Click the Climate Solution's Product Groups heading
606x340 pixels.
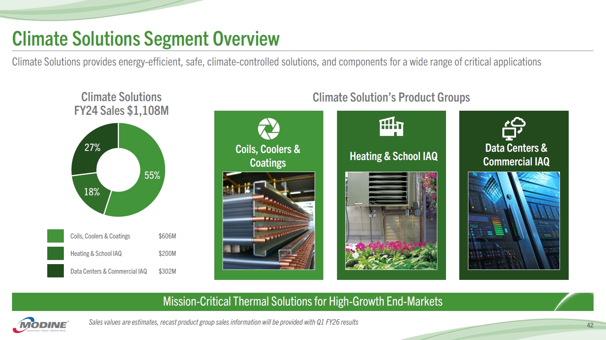pyautogui.click(x=391, y=97)
